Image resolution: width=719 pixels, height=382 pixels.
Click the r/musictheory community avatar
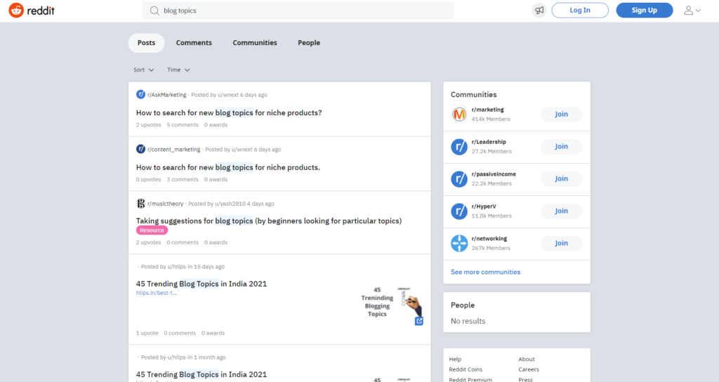tap(140, 204)
